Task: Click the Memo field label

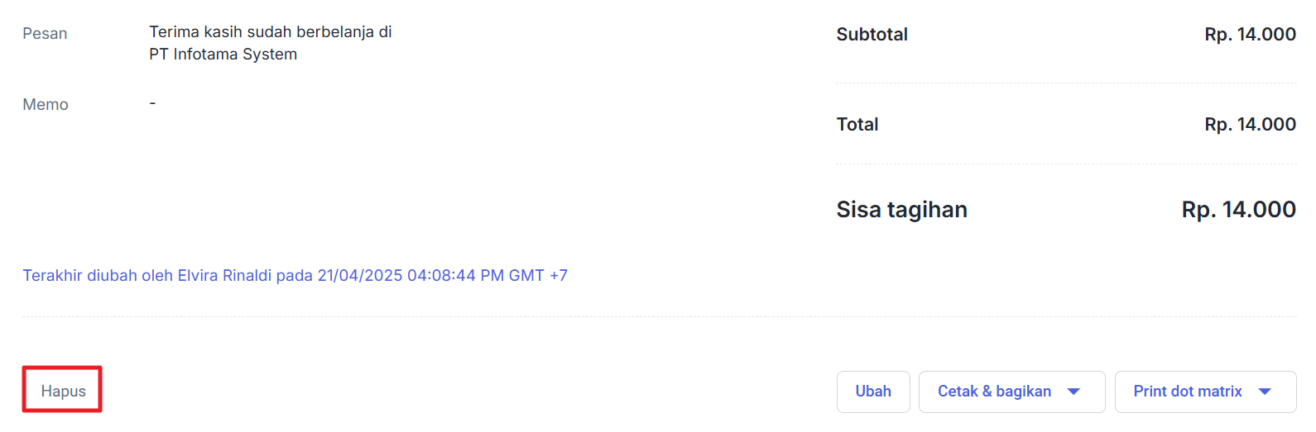Action: [x=46, y=105]
